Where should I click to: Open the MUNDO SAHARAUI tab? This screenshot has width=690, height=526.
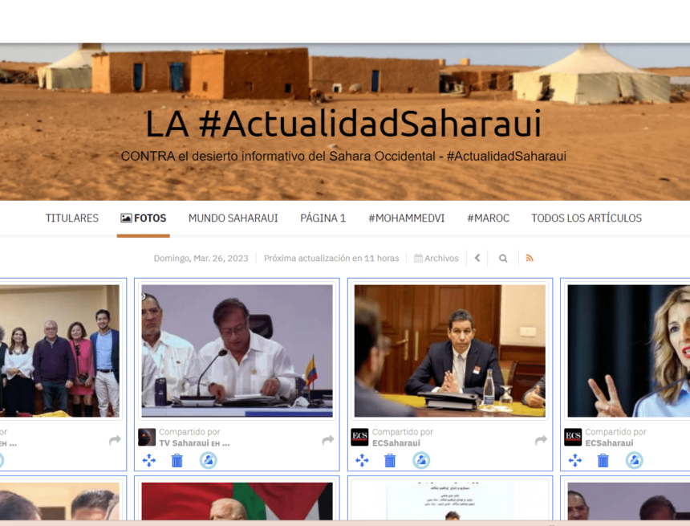pos(233,218)
